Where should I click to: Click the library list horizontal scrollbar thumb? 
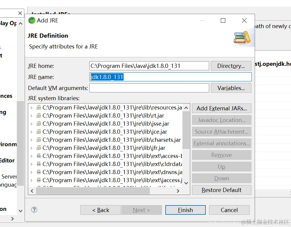(x=93, y=191)
